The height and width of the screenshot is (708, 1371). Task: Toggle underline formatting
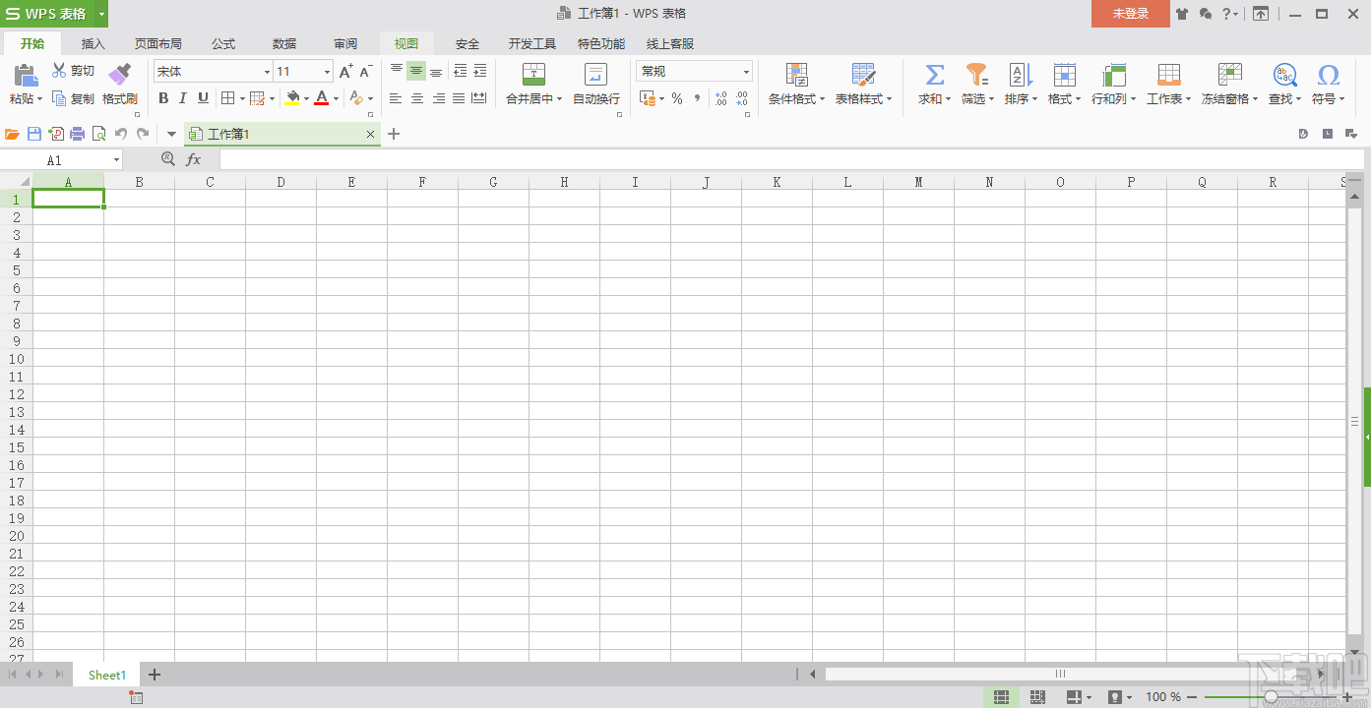204,98
